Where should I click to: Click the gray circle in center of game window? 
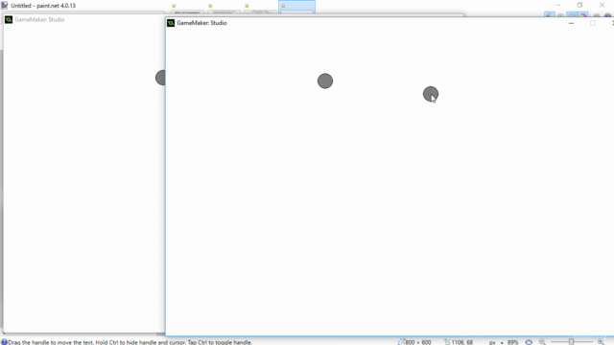[x=325, y=80]
